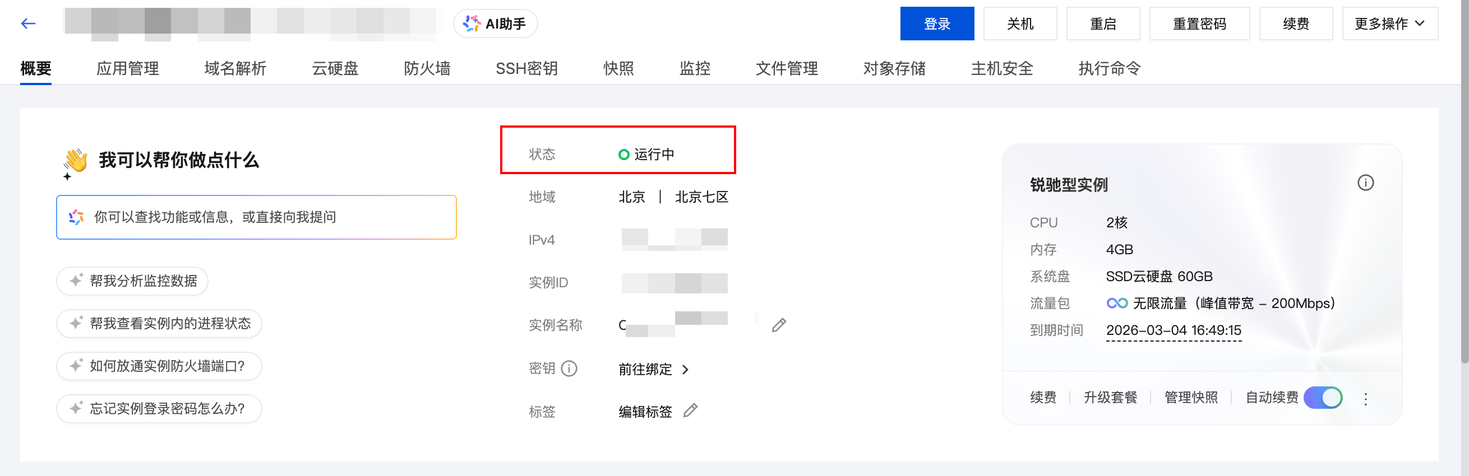Screen dimensions: 1469x476
Task: Switch to the 防火墙 firewall tab
Action: coord(427,68)
